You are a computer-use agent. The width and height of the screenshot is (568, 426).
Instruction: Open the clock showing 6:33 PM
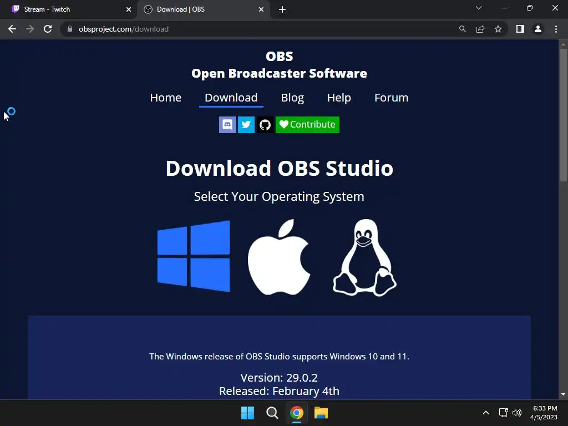[544, 413]
